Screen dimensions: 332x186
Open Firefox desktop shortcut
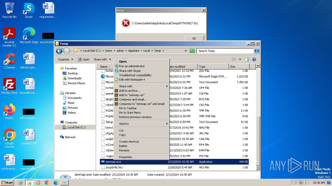click(x=9, y=112)
